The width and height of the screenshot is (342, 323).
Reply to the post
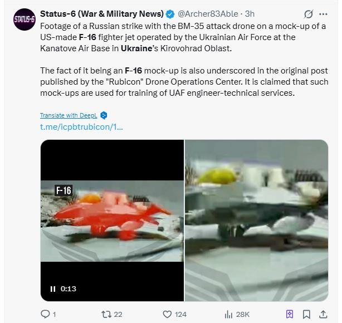pos(46,314)
